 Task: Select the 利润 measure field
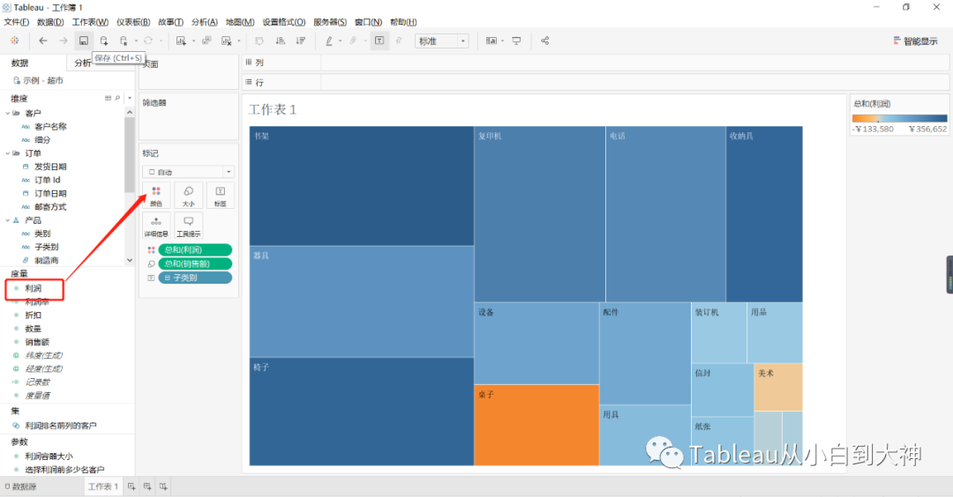tap(33, 288)
